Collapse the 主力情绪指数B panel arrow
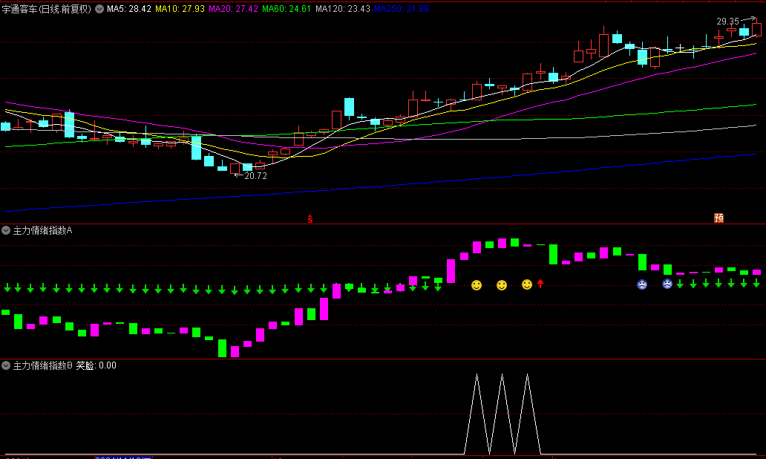Viewport: 766px width, 459px height. [x=6, y=365]
